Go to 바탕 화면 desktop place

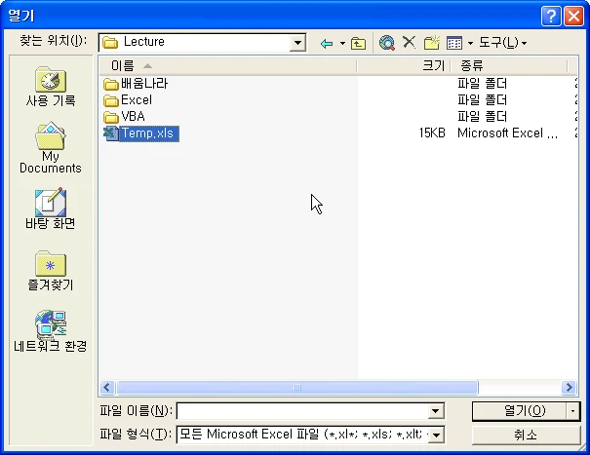[51, 209]
